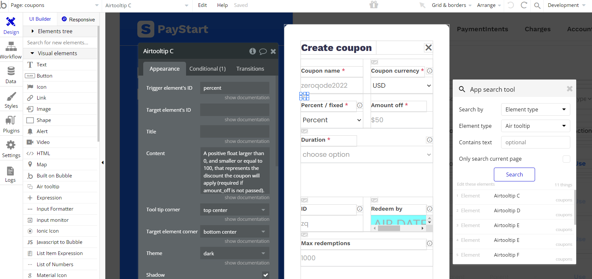592x279 pixels.
Task: Select Airtooltip D in search results
Action: (x=507, y=211)
